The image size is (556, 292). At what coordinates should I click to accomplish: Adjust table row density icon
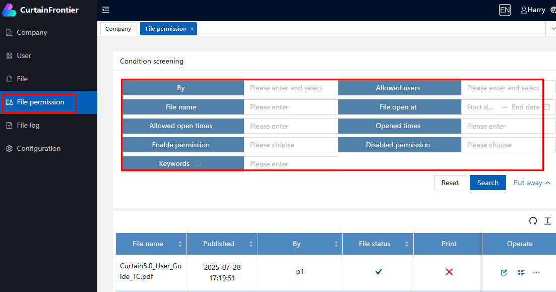click(x=548, y=221)
